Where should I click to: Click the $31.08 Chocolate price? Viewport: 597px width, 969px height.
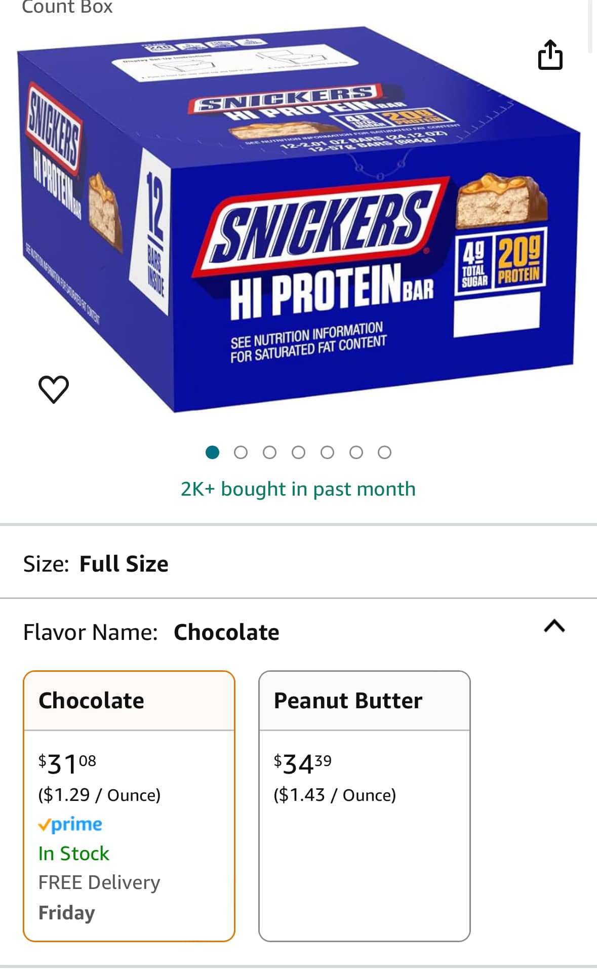pyautogui.click(x=67, y=763)
